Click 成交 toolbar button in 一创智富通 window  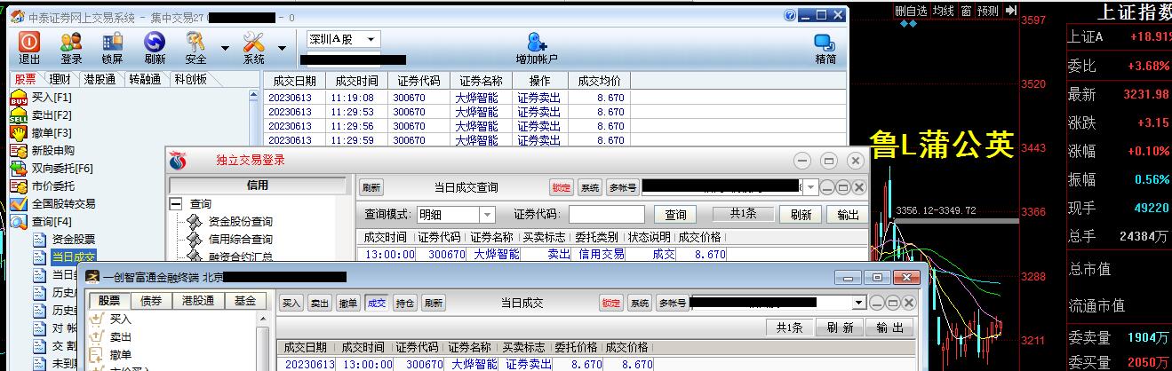coord(377,303)
